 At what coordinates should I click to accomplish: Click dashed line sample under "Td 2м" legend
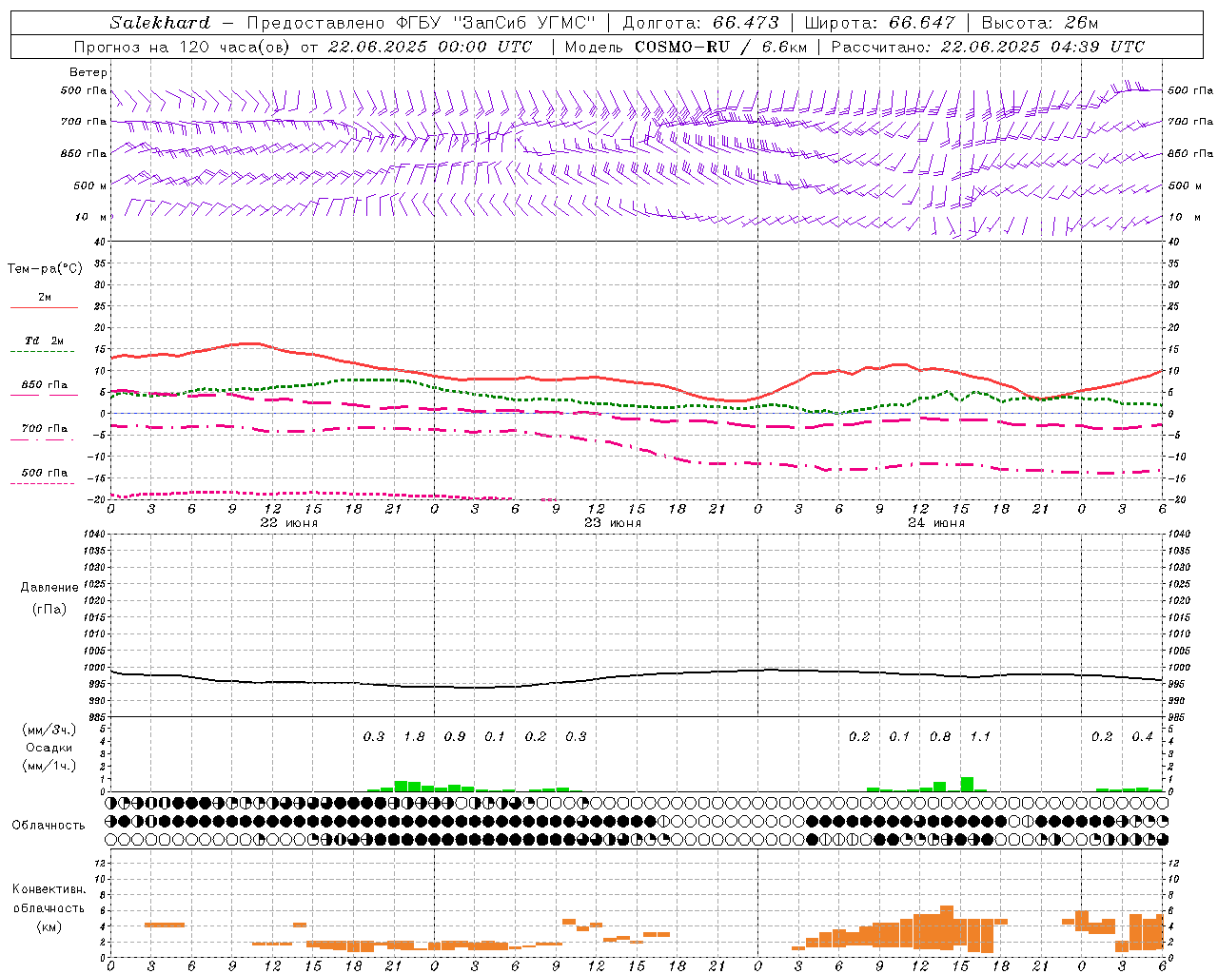click(x=42, y=352)
